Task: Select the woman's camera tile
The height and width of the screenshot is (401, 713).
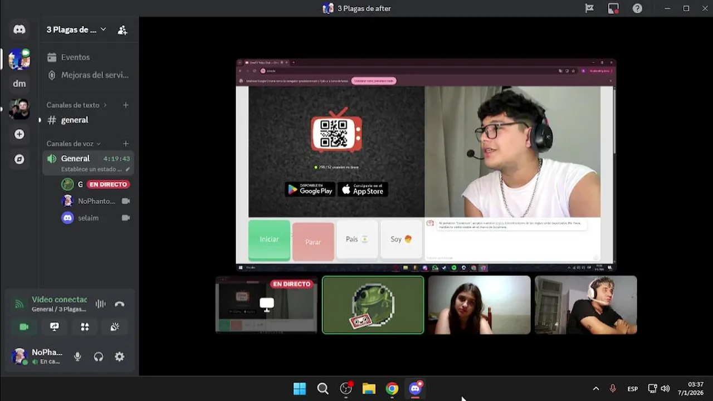Action: pyautogui.click(x=479, y=305)
